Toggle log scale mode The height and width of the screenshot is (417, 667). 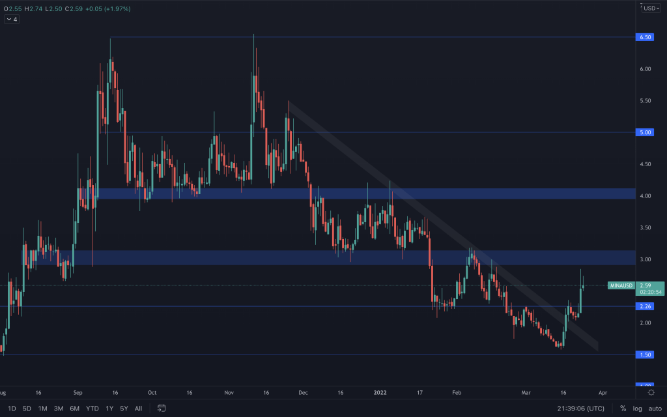[x=637, y=409]
